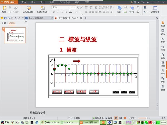Click the Italic formatting icon

58,12
